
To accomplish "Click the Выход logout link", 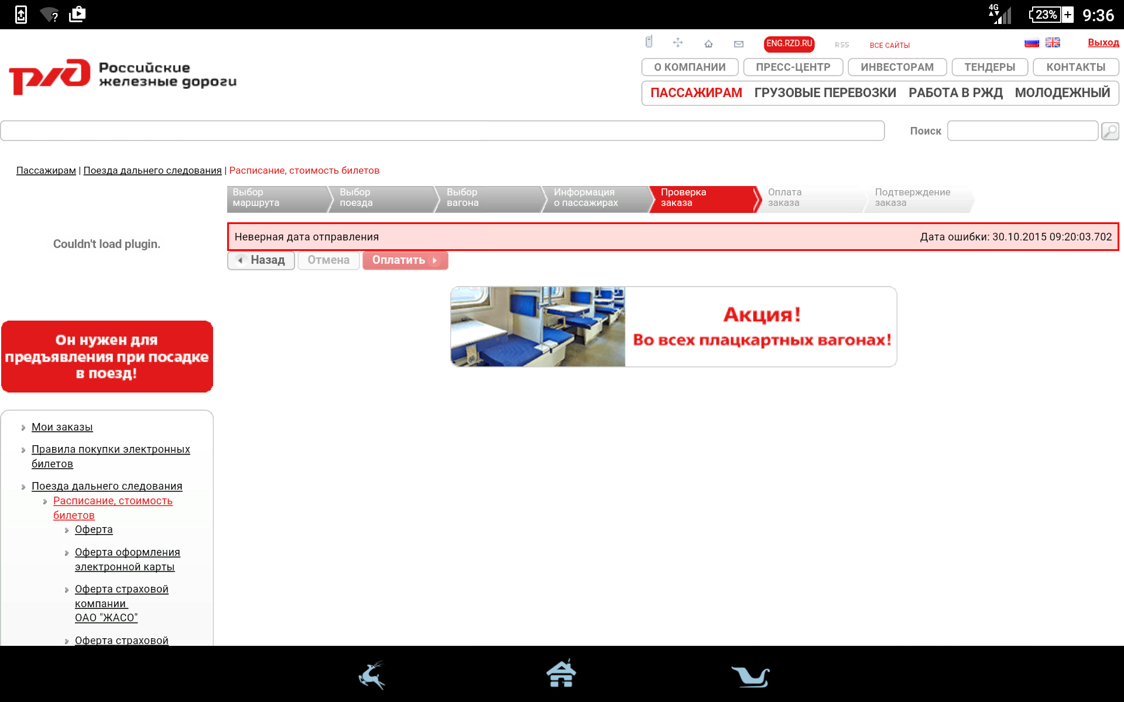I will [x=1103, y=43].
